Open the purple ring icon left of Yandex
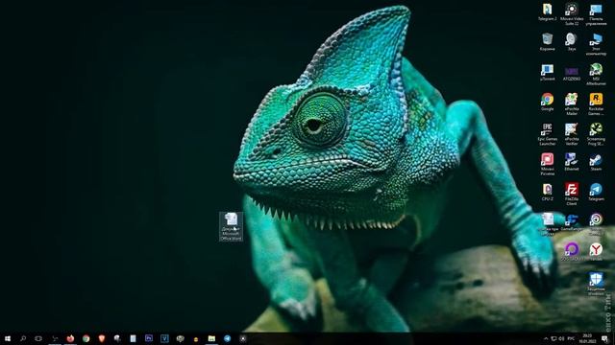Image resolution: width=615 pixels, height=345 pixels. [x=572, y=252]
